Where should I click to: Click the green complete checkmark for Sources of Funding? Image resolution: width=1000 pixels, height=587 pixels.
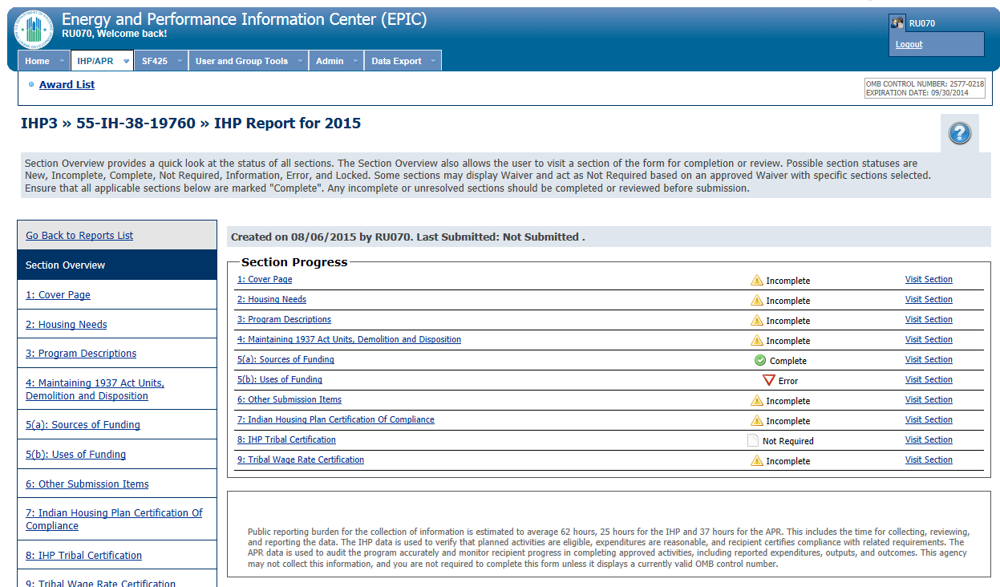tap(760, 361)
